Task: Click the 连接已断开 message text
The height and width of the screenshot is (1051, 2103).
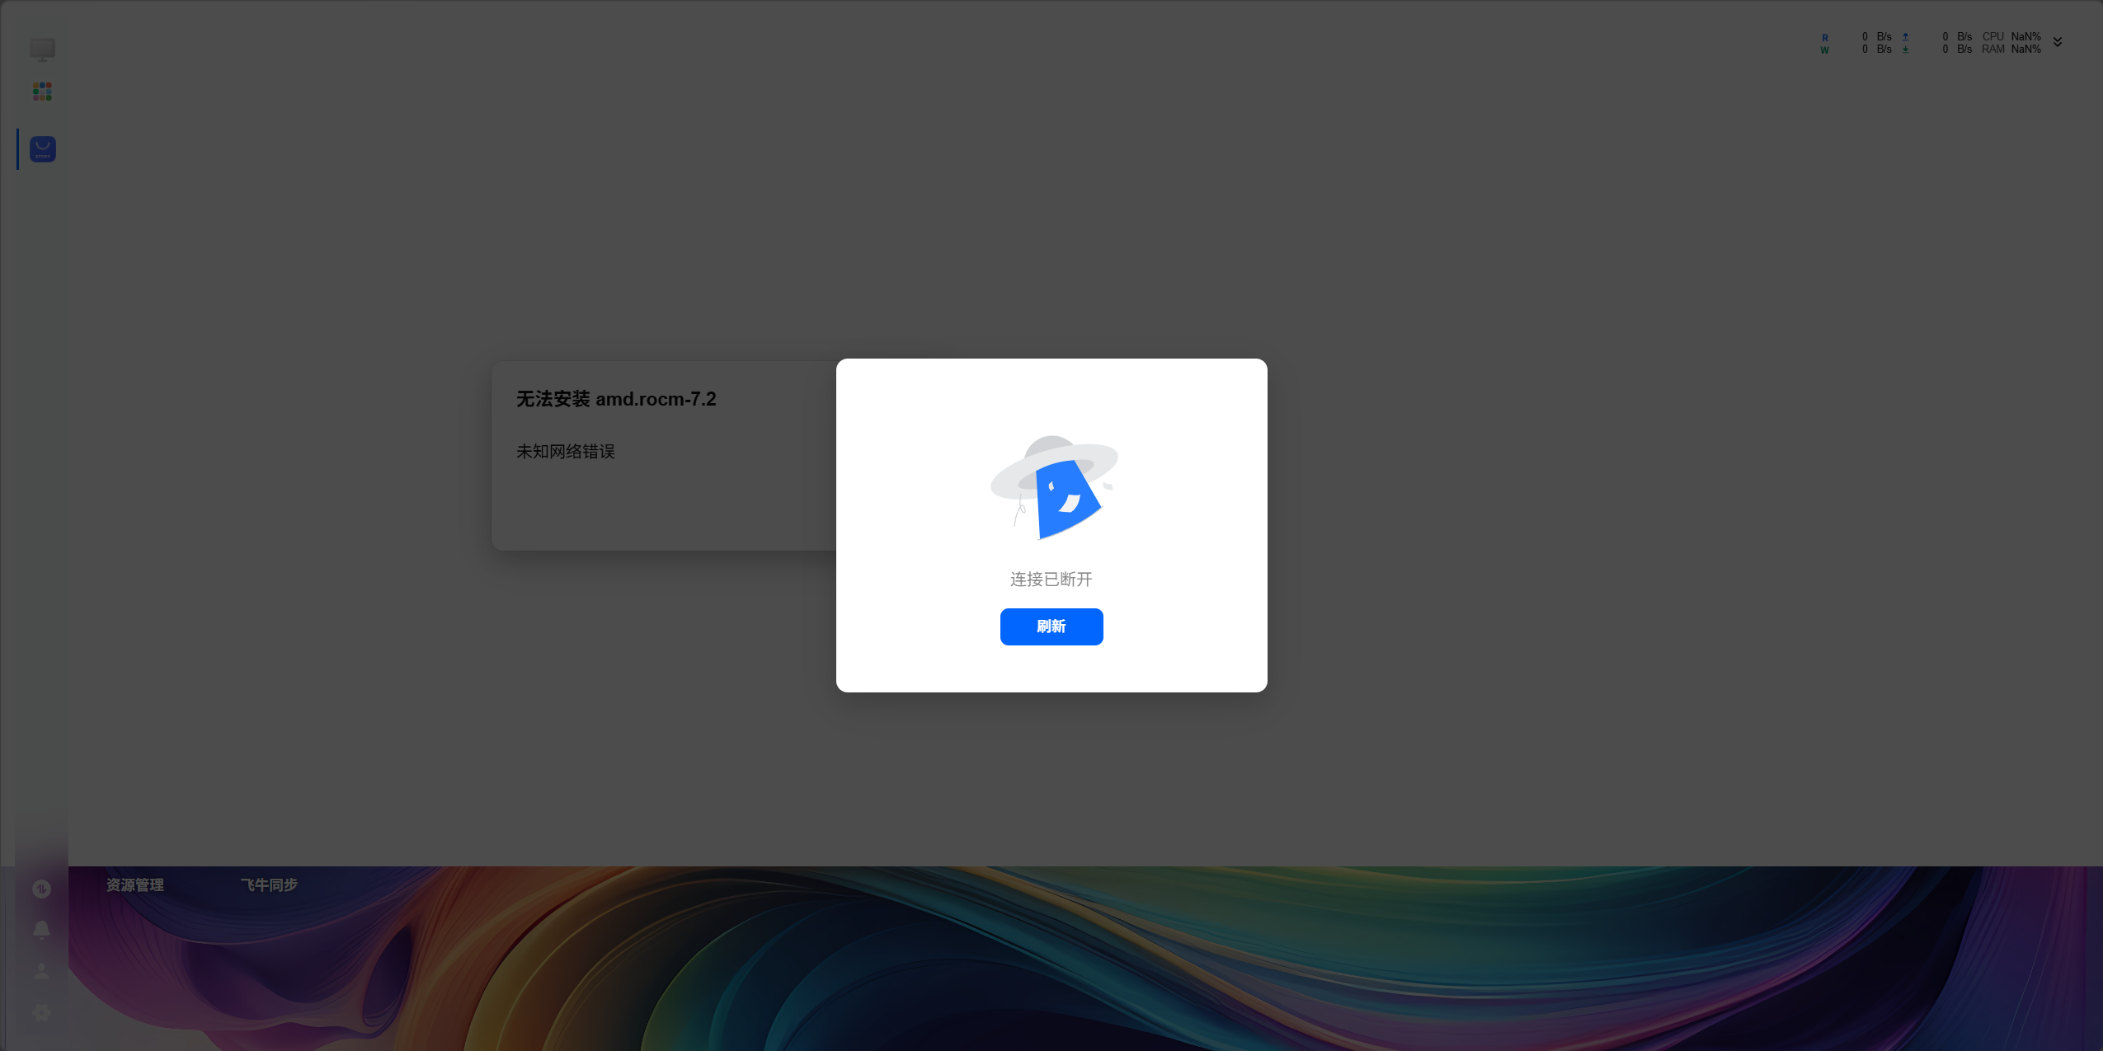Action: (x=1051, y=579)
